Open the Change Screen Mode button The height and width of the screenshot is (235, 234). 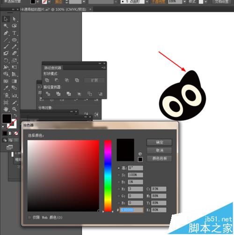[9, 147]
